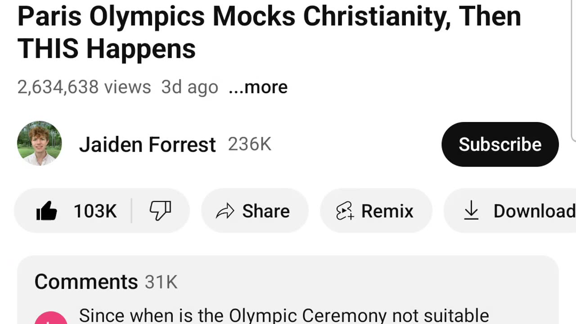
Task: Open the top comment about the Olympic Ceremony
Action: tap(283, 316)
